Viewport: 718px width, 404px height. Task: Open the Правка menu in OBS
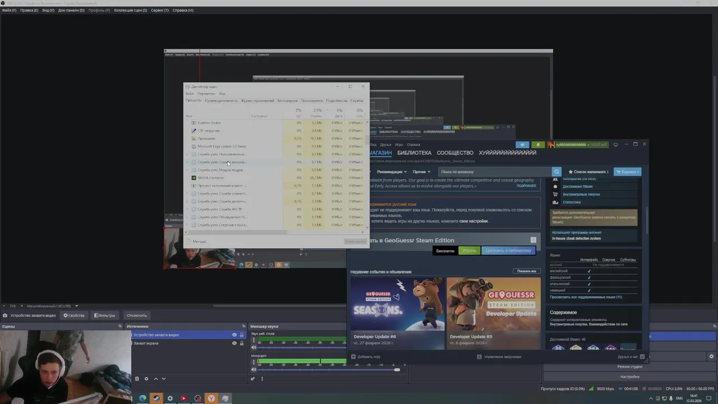29,10
